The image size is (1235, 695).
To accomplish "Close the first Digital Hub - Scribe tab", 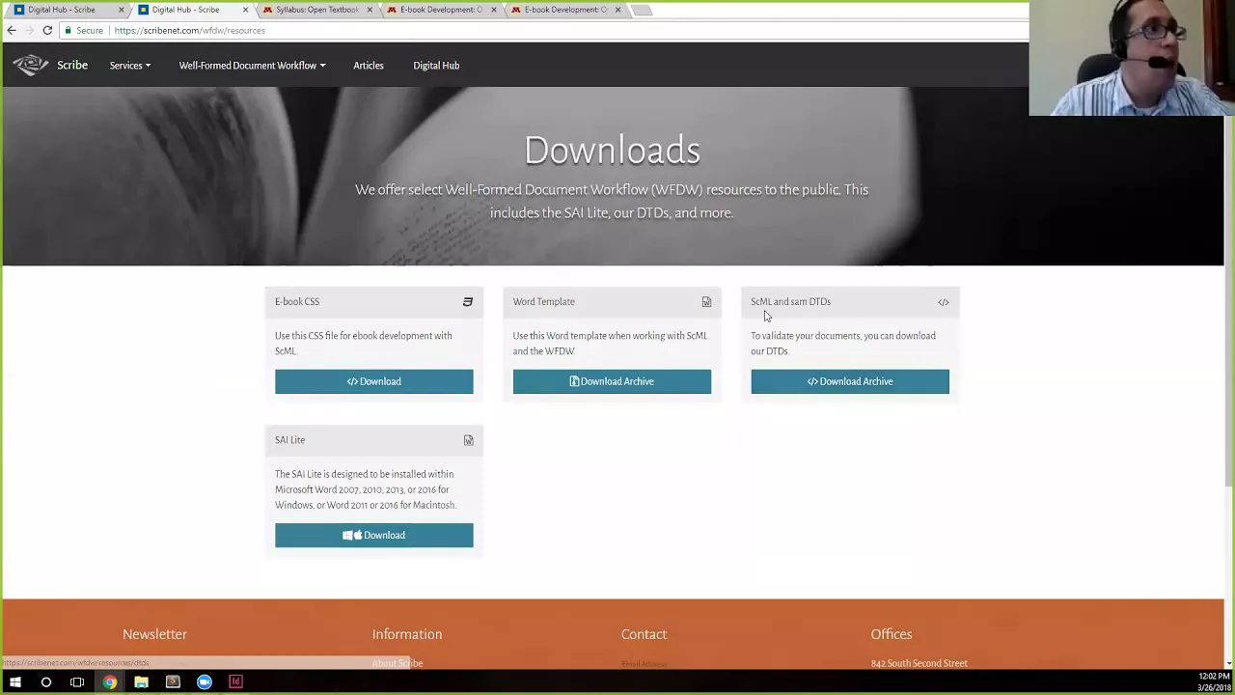I will [x=122, y=10].
